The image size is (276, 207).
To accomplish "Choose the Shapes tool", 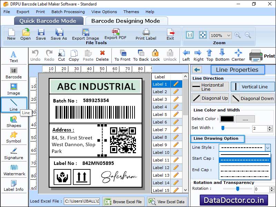I will pyautogui.click(x=14, y=121).
